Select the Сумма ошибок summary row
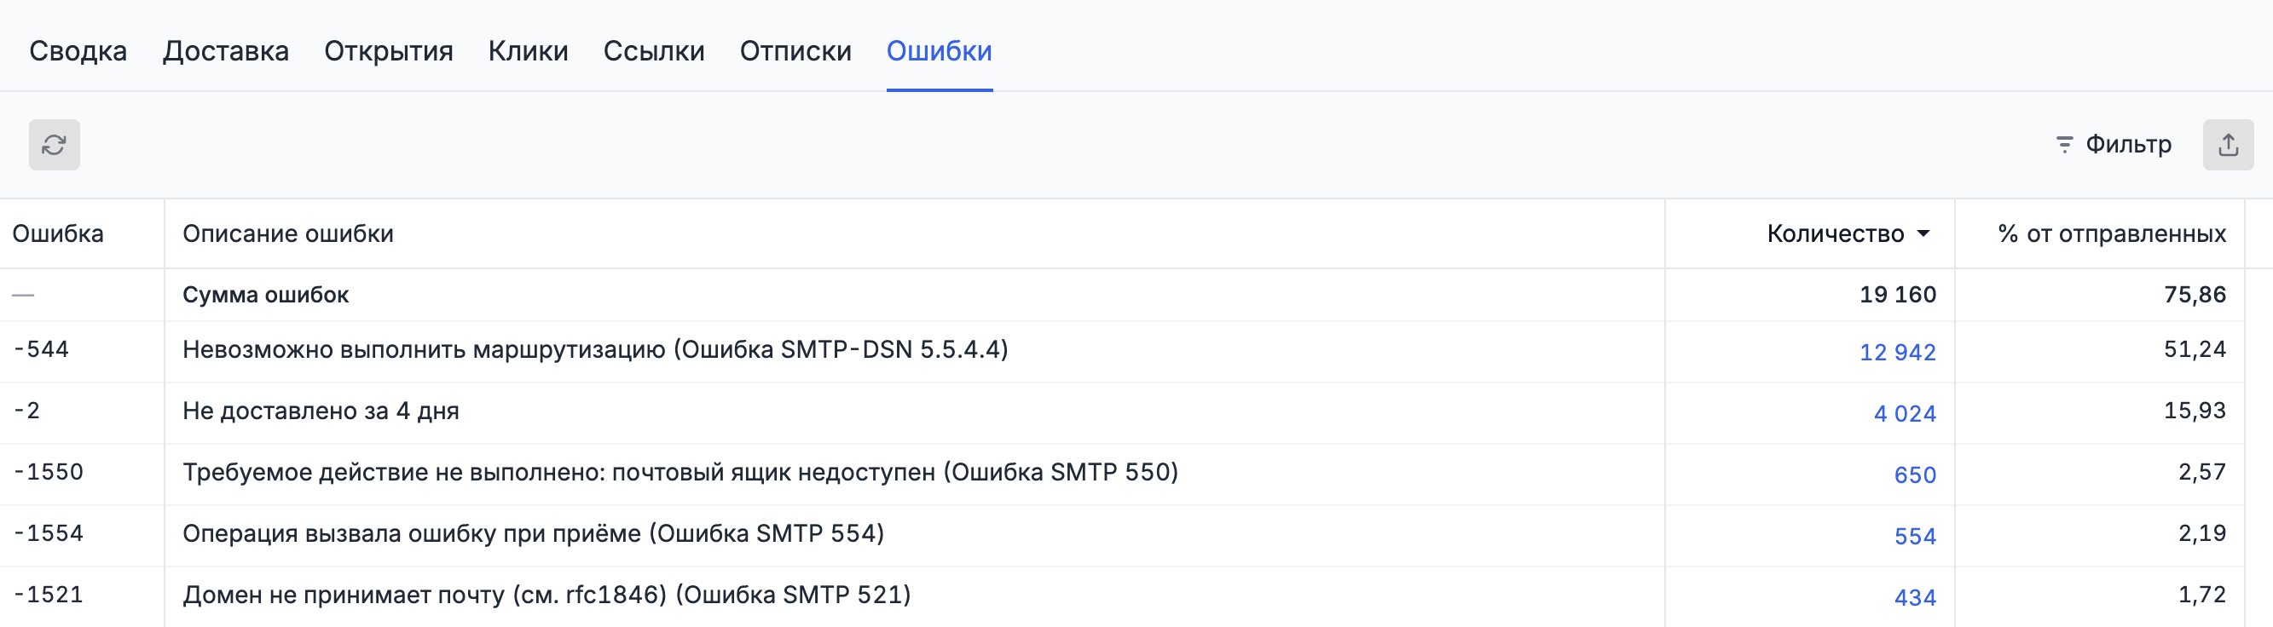 (266, 295)
